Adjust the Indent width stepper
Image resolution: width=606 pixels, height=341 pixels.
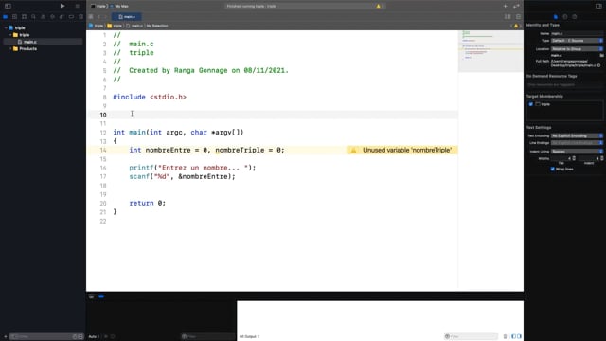click(602, 158)
